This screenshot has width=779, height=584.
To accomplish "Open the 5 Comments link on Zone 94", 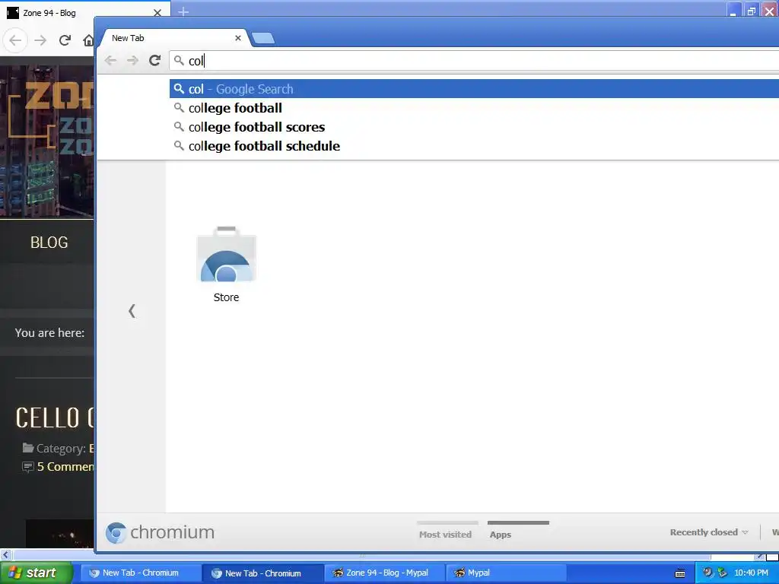I will 65,467.
